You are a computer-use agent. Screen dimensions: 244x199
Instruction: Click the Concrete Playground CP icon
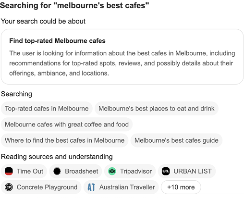pyautogui.click(x=9, y=187)
